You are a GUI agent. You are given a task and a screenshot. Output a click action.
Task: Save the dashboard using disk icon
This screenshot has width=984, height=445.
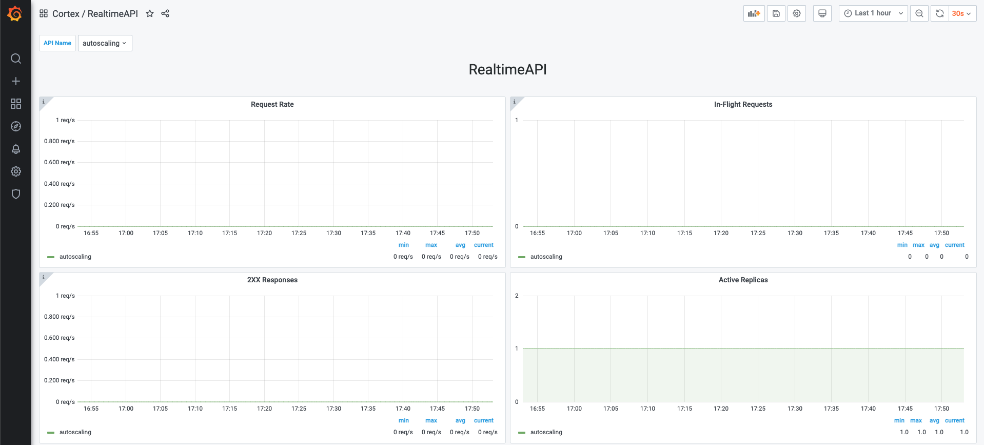pos(776,13)
